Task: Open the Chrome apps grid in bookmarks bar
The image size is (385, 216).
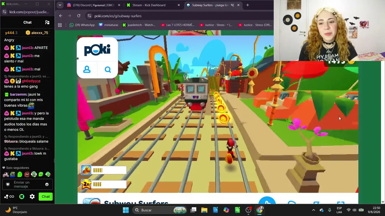Action: [60, 25]
